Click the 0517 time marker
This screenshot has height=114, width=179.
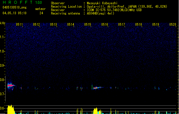click(x=122, y=25)
